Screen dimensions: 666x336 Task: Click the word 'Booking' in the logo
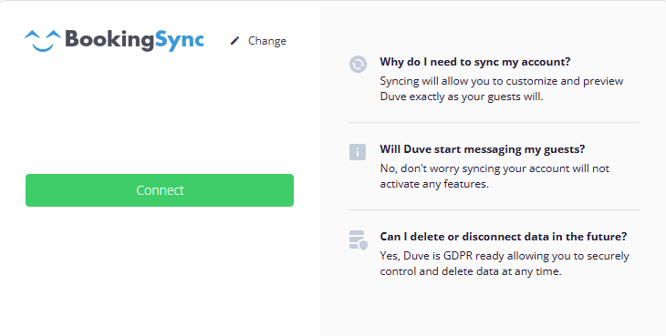click(109, 41)
